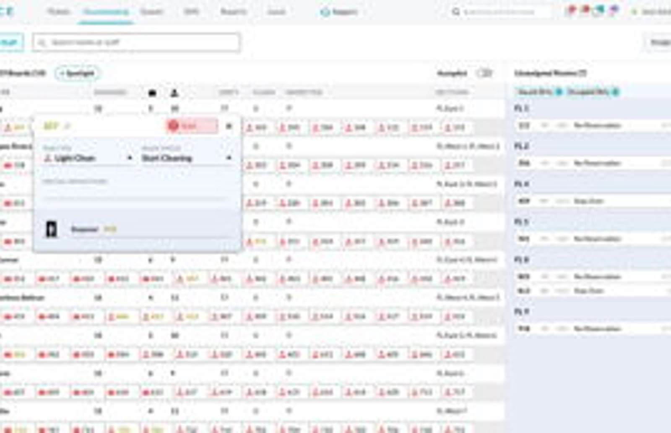Image resolution: width=671 pixels, height=433 pixels.
Task: Click the red status badge in the popup header
Action: click(192, 126)
